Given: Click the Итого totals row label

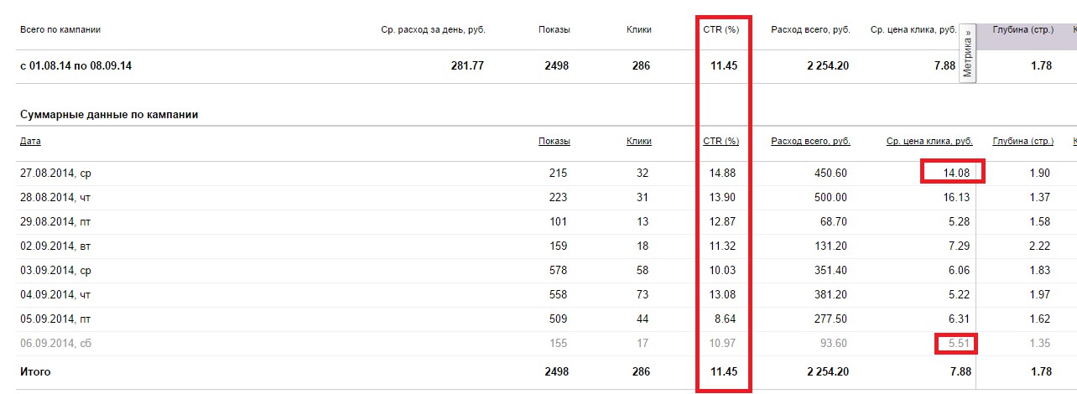Looking at the screenshot, I should (x=36, y=371).
